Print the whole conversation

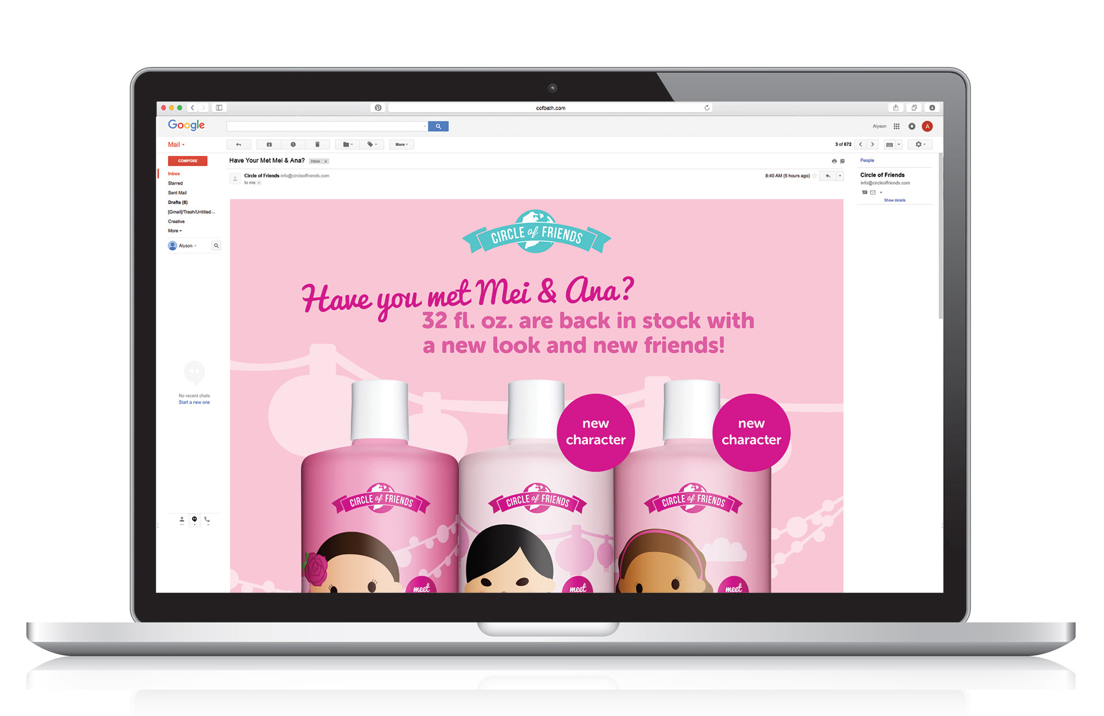click(834, 161)
